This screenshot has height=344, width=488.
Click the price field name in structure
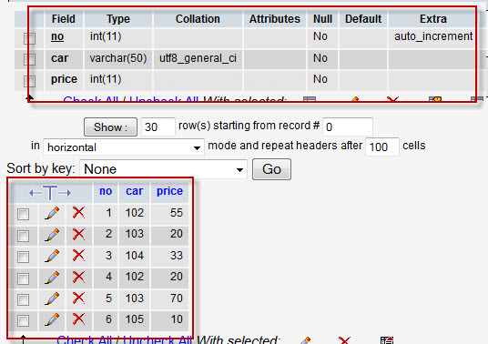[x=64, y=79]
